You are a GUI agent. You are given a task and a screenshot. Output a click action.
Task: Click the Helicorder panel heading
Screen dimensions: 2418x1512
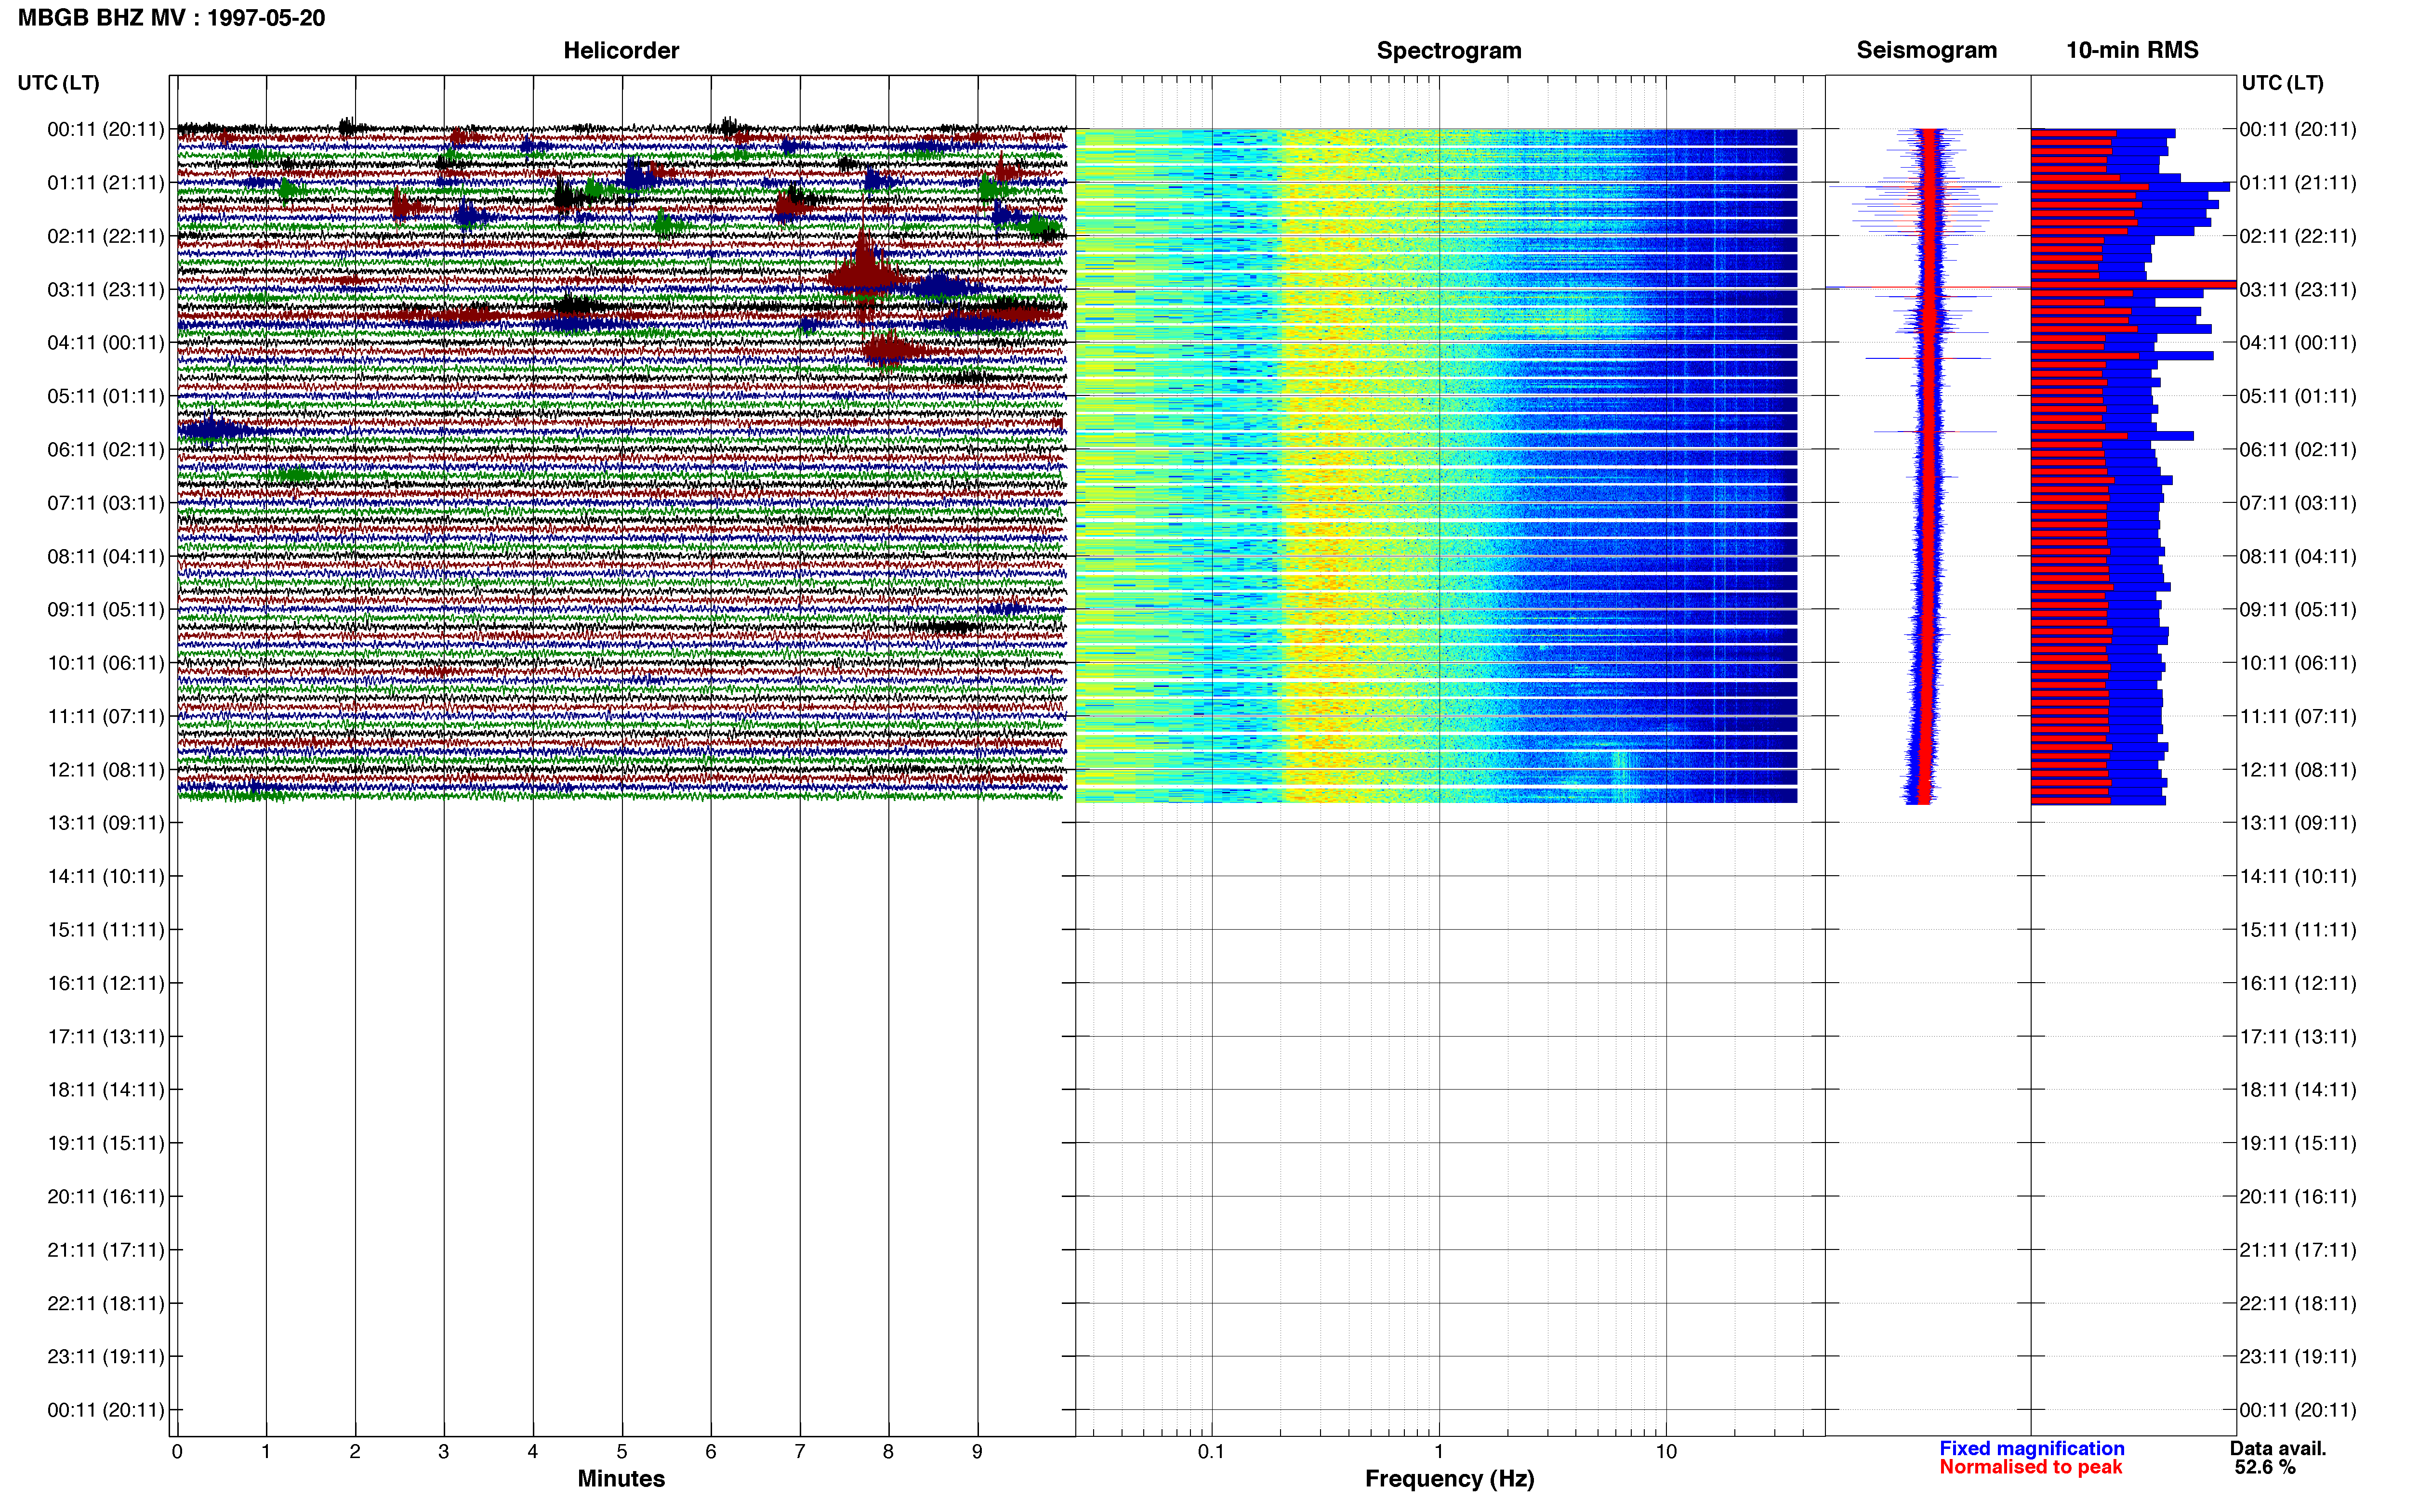pos(621,50)
